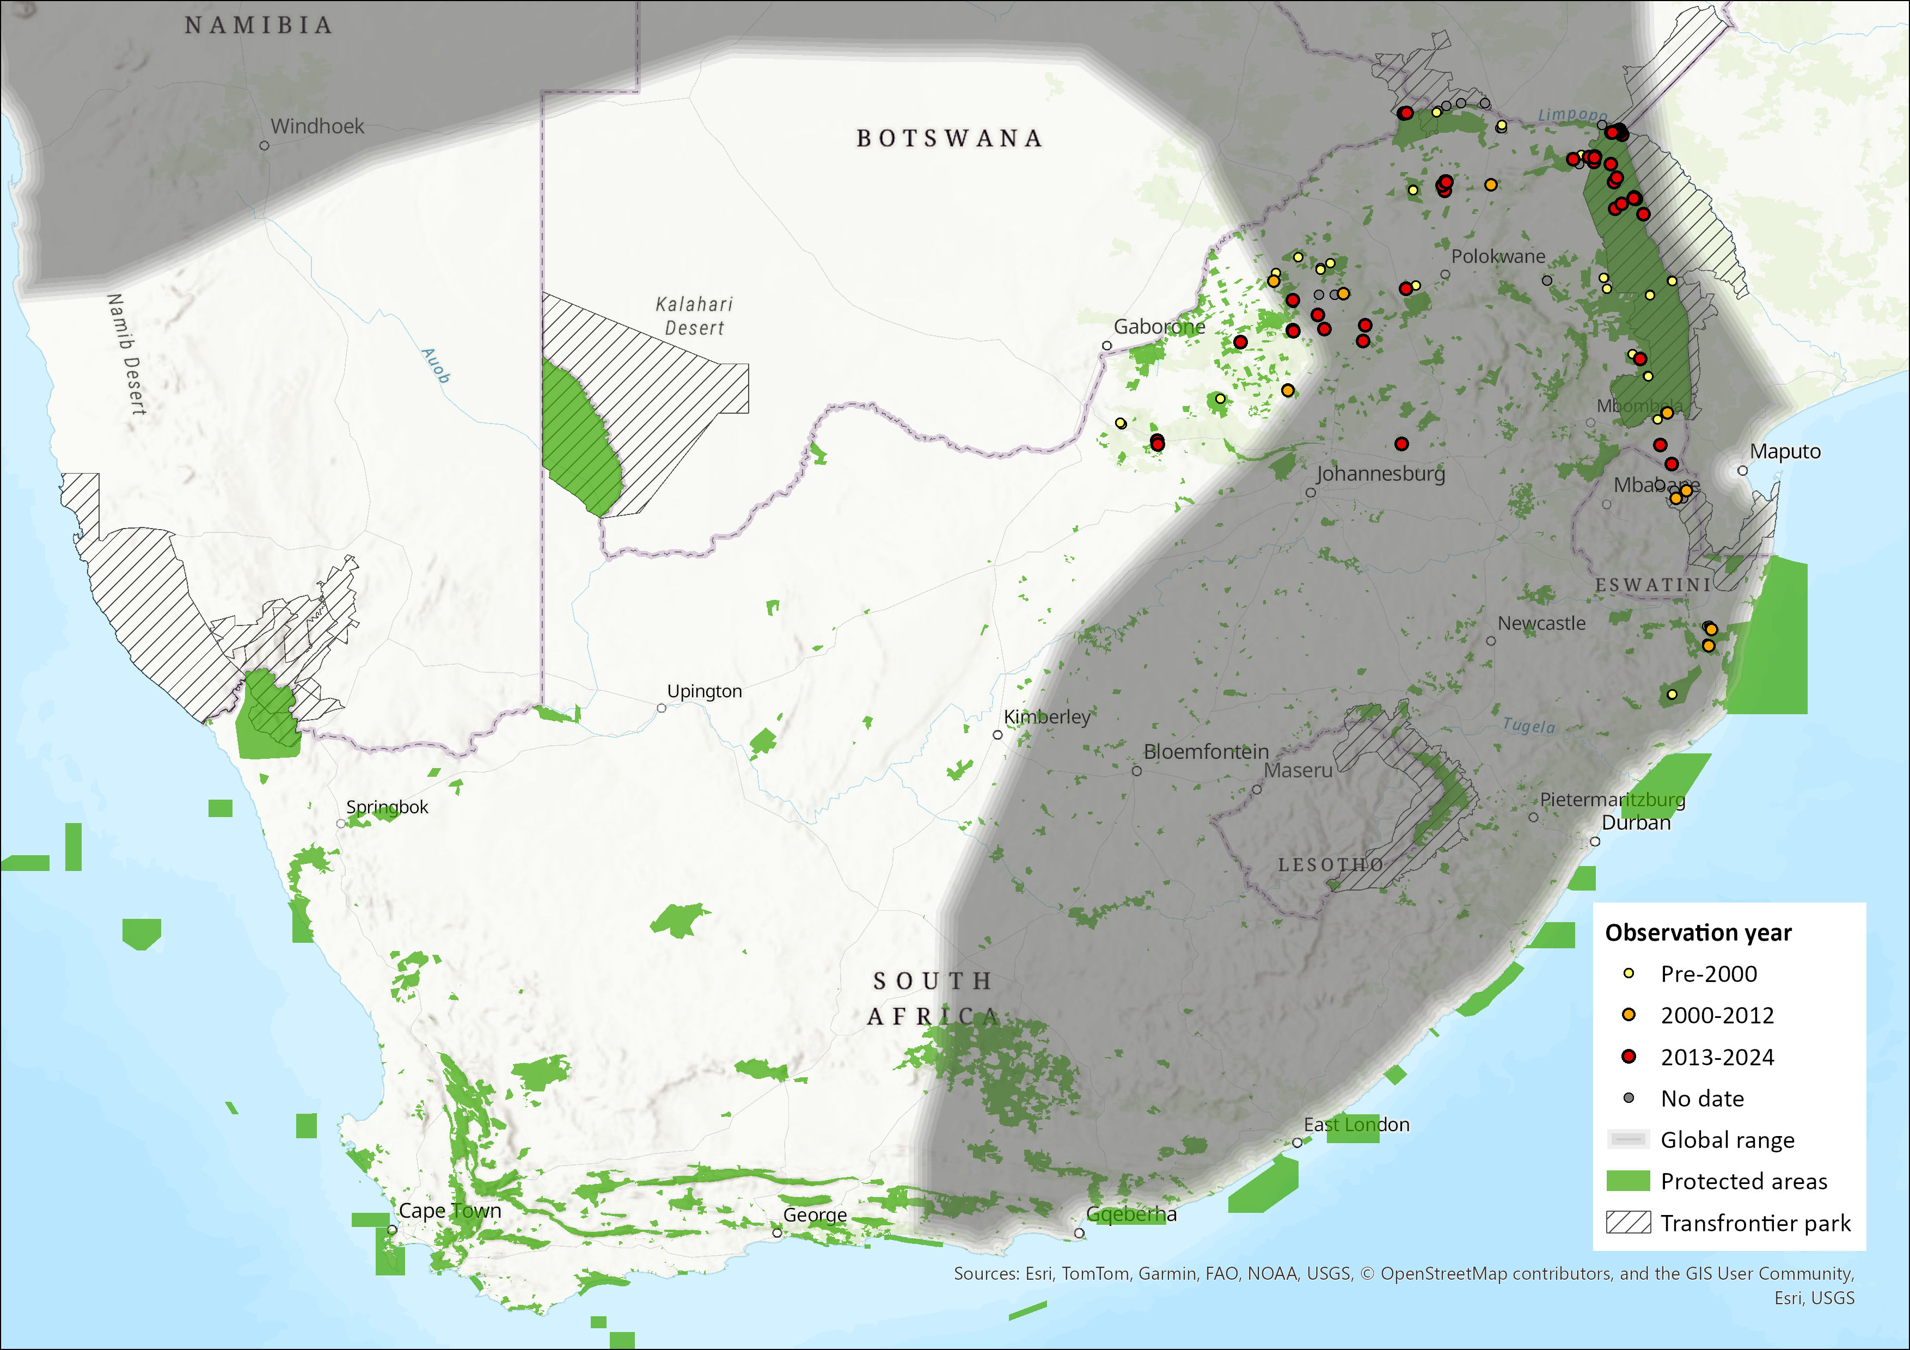Click the 2013-2024 red legend dot

point(1629,1057)
